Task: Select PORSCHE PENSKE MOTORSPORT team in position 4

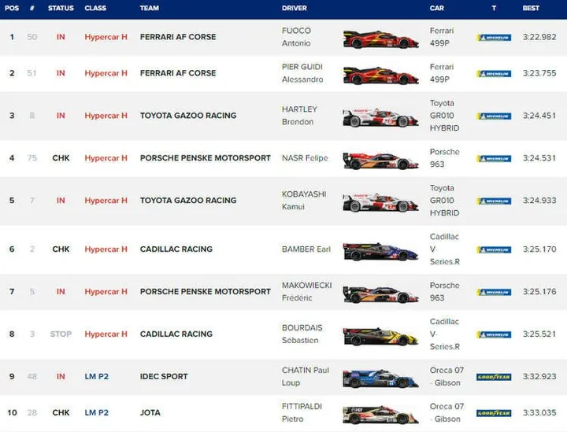Action: coord(206,158)
